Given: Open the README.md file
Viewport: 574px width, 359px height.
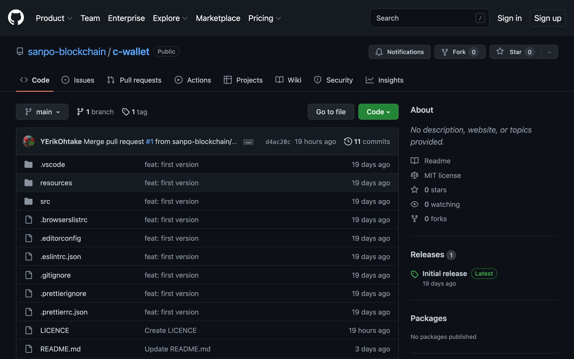Looking at the screenshot, I should [x=60, y=349].
